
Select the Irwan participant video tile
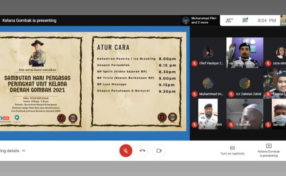click(x=245, y=53)
